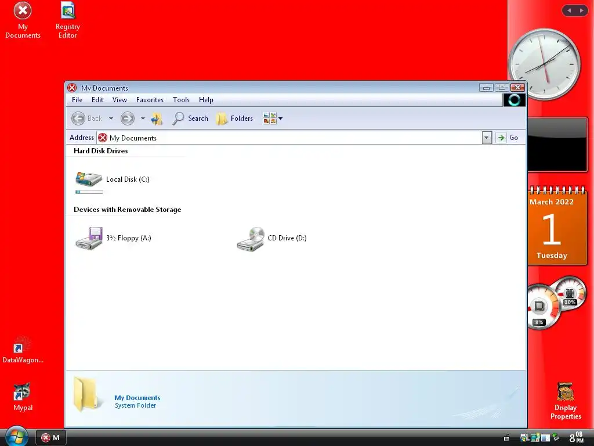
Task: Maximize the My Documents window
Action: click(x=502, y=88)
